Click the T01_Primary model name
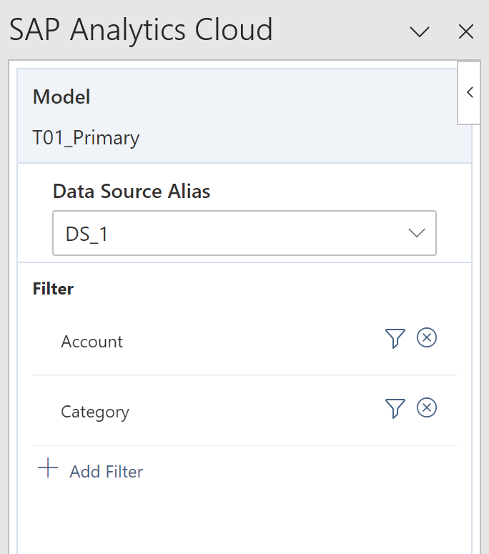This screenshot has height=554, width=489. [x=86, y=138]
